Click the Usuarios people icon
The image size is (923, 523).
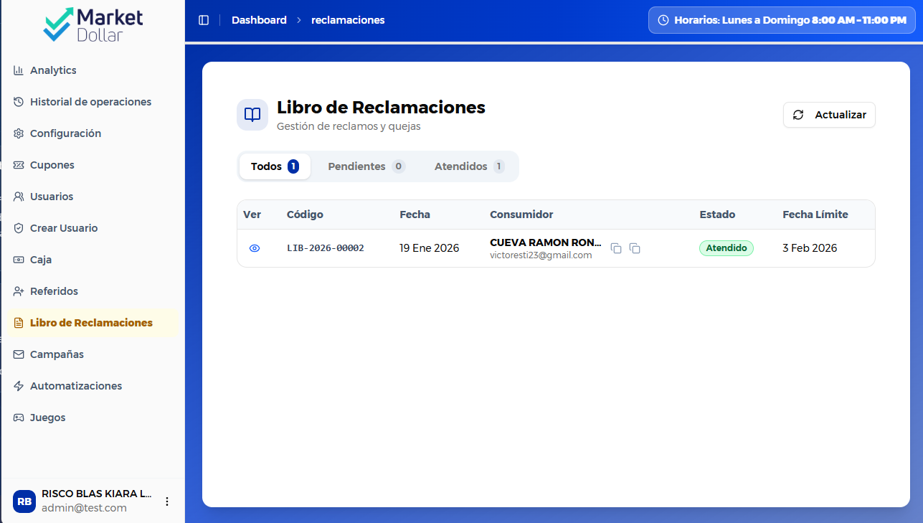pyautogui.click(x=19, y=197)
